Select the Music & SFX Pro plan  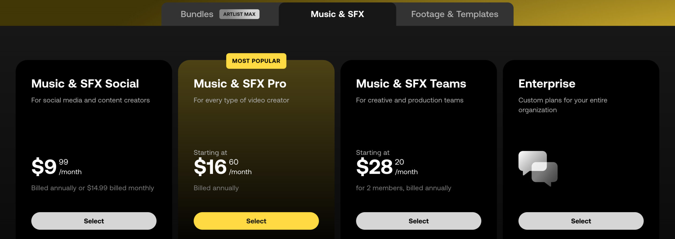tap(256, 221)
